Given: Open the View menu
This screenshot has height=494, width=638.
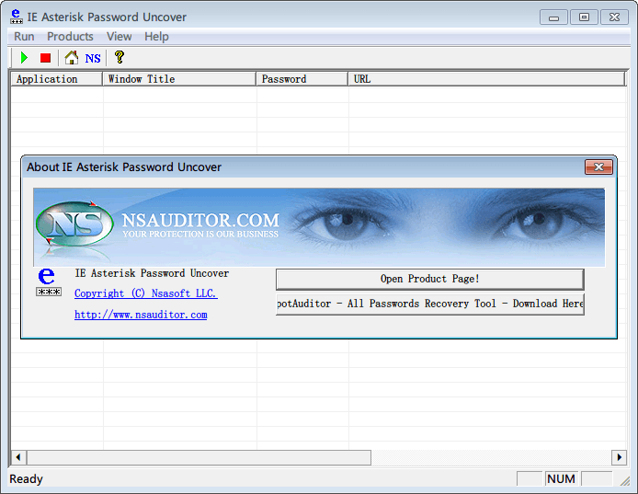Looking at the screenshot, I should point(119,37).
